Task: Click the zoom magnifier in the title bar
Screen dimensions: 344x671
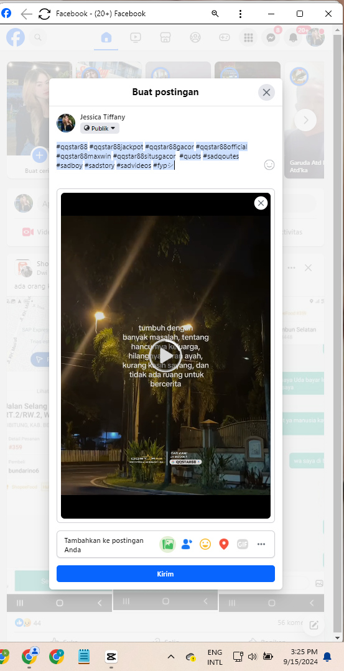Action: pyautogui.click(x=215, y=14)
